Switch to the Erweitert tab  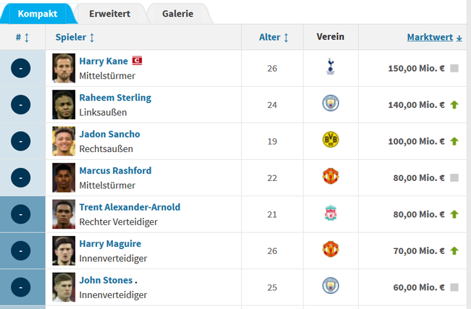point(109,14)
